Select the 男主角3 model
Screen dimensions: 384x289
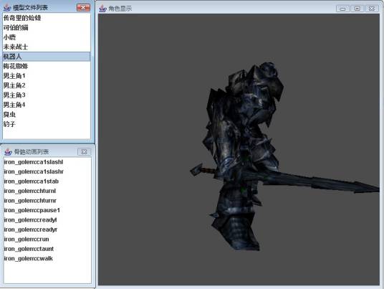click(47, 95)
